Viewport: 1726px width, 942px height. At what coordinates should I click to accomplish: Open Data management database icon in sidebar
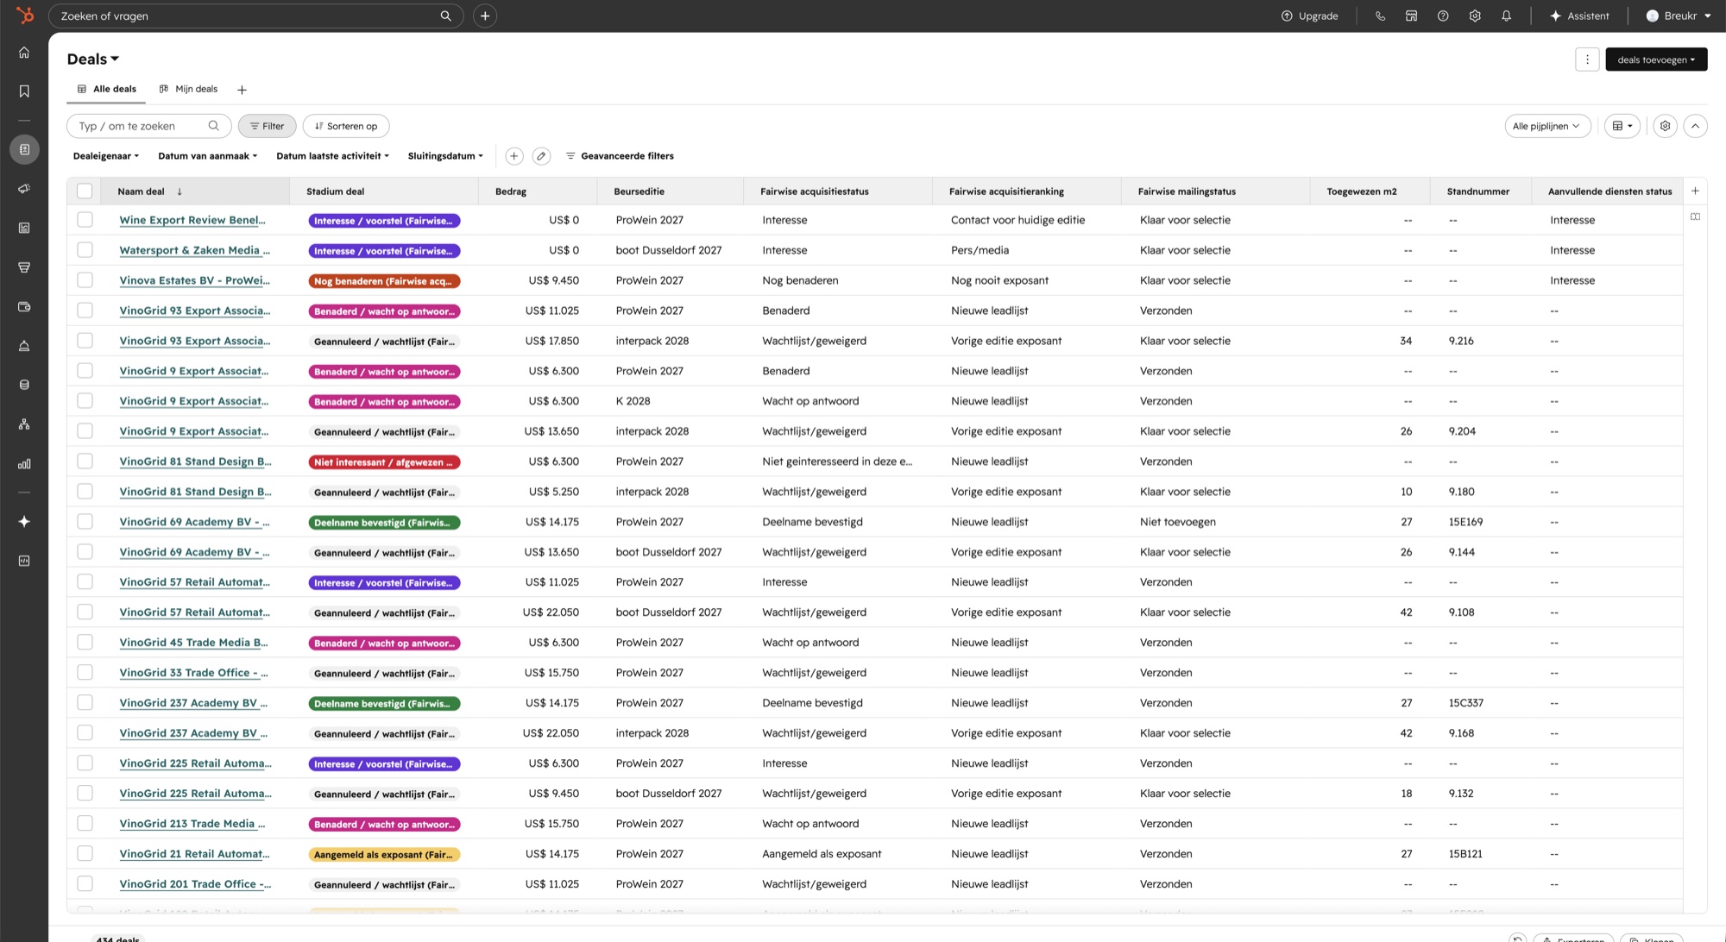(x=24, y=385)
